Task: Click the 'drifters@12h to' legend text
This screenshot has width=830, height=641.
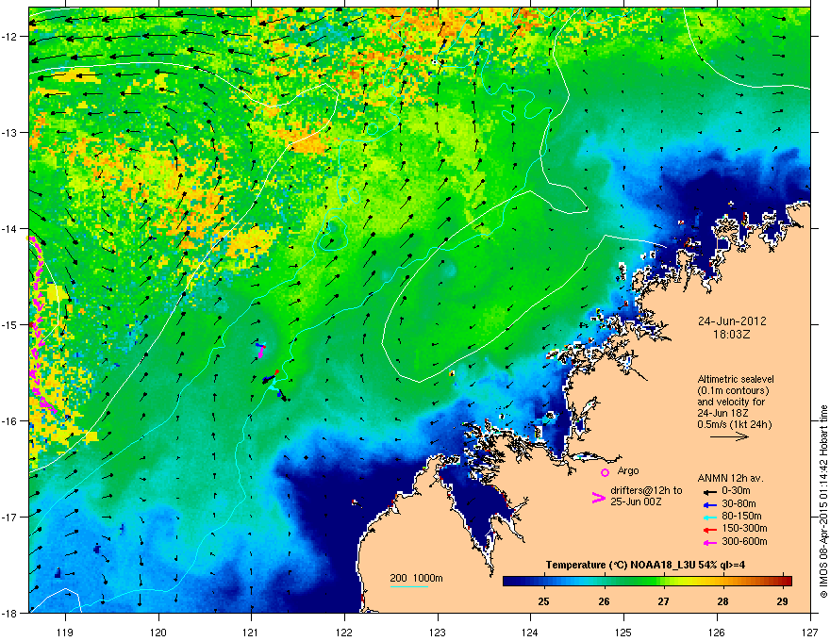Action: (646, 490)
